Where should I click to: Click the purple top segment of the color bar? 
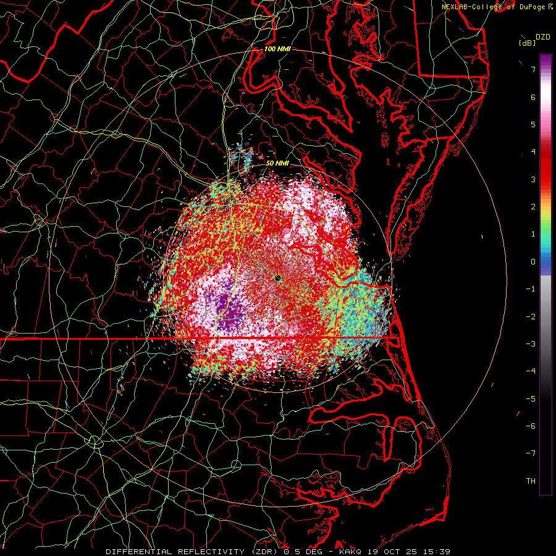click(545, 61)
